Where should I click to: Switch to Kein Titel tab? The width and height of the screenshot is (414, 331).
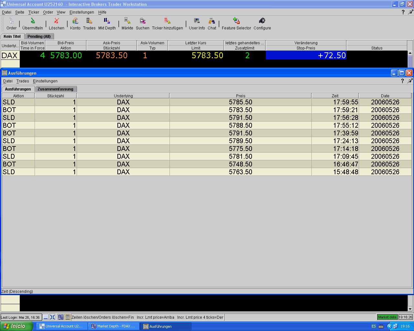pos(12,37)
